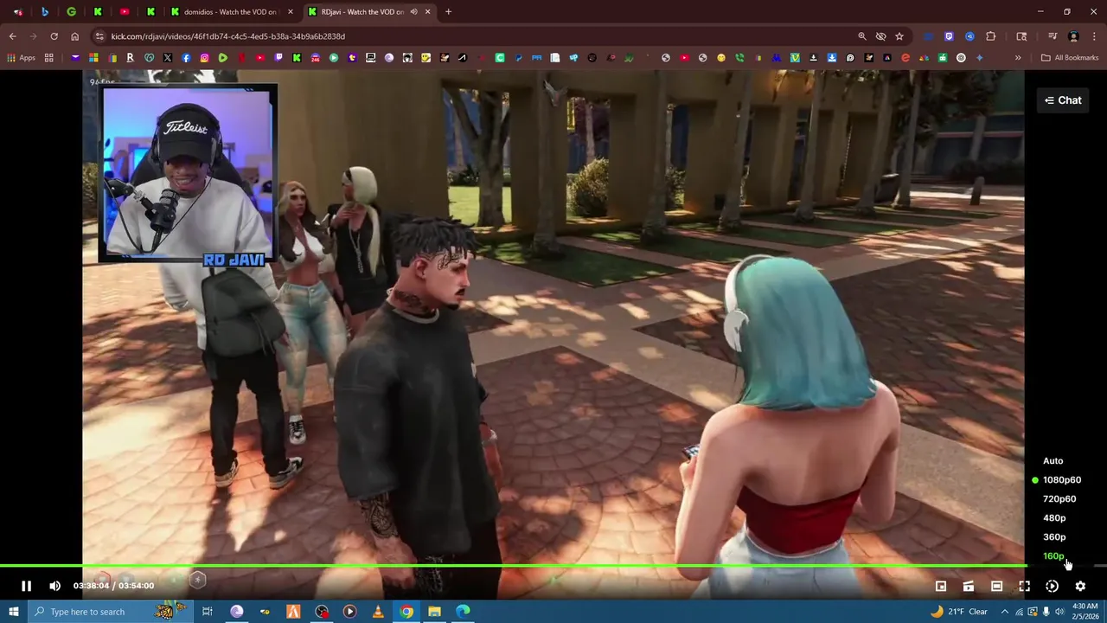Open the zoom magnifier in address bar

(862, 36)
